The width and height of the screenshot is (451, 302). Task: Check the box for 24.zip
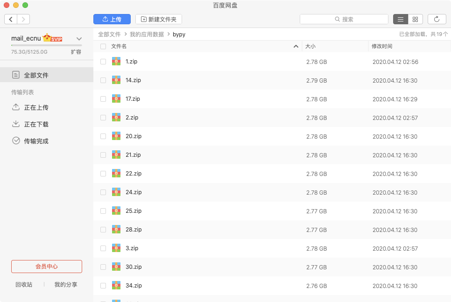103,192
